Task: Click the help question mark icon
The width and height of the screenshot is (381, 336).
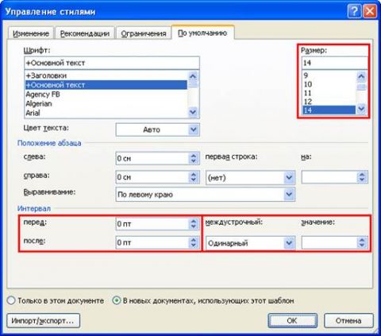Action: tap(354, 12)
